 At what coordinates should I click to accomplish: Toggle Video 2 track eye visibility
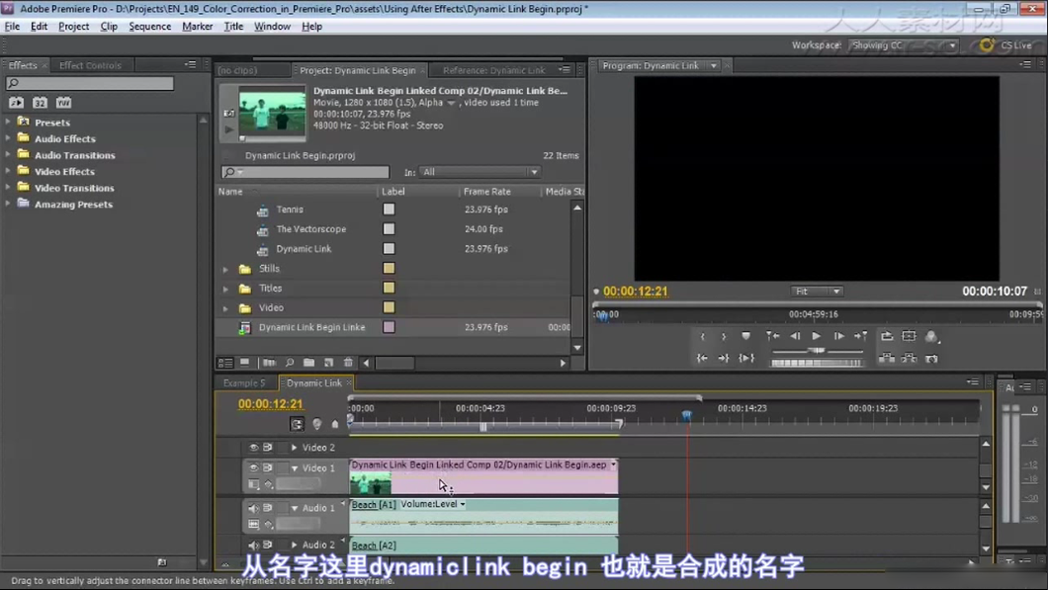tap(253, 447)
